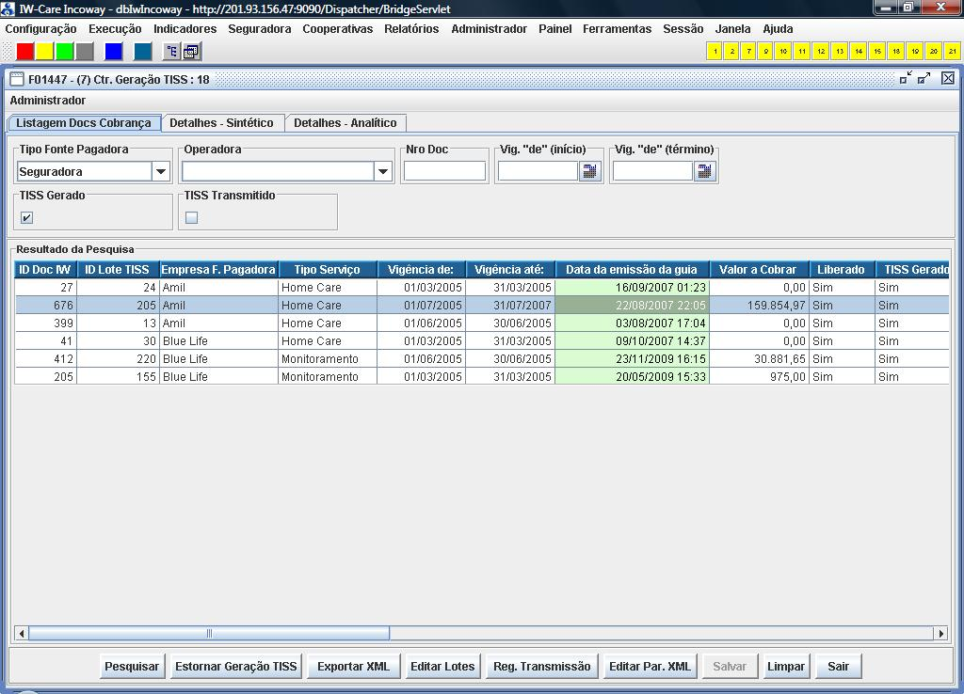Click the cascading windows toolbar icon

coord(191,52)
